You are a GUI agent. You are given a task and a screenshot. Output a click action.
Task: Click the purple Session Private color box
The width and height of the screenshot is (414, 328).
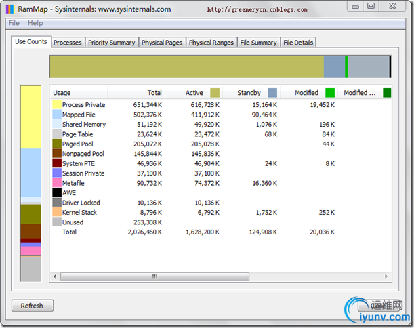(57, 173)
